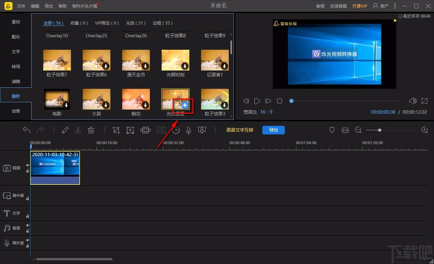Download the 漫天金币 overlay effect
This screenshot has height=264, width=434.
[x=145, y=66]
